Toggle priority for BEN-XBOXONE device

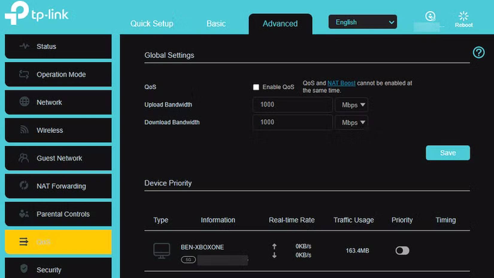click(402, 250)
